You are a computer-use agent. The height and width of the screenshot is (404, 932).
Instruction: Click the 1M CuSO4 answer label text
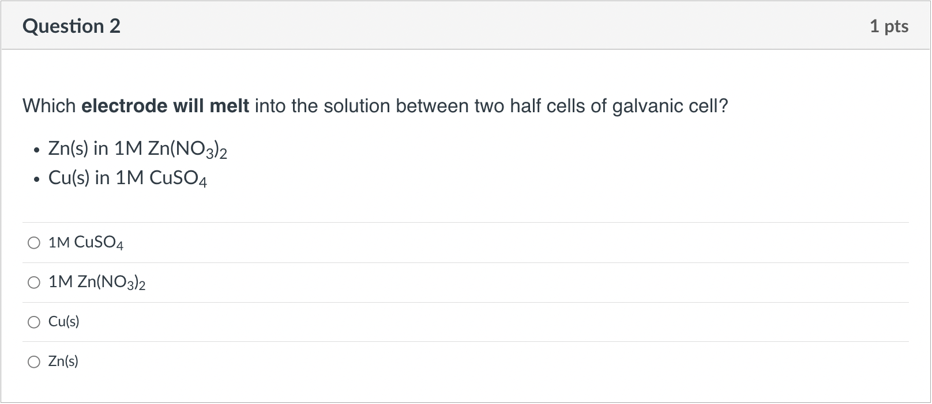86,243
